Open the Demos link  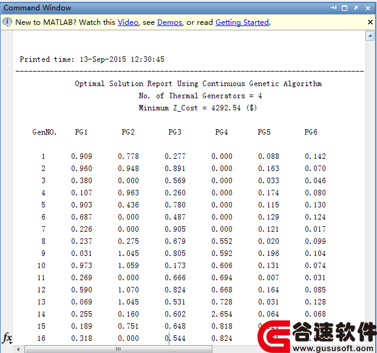tap(169, 22)
